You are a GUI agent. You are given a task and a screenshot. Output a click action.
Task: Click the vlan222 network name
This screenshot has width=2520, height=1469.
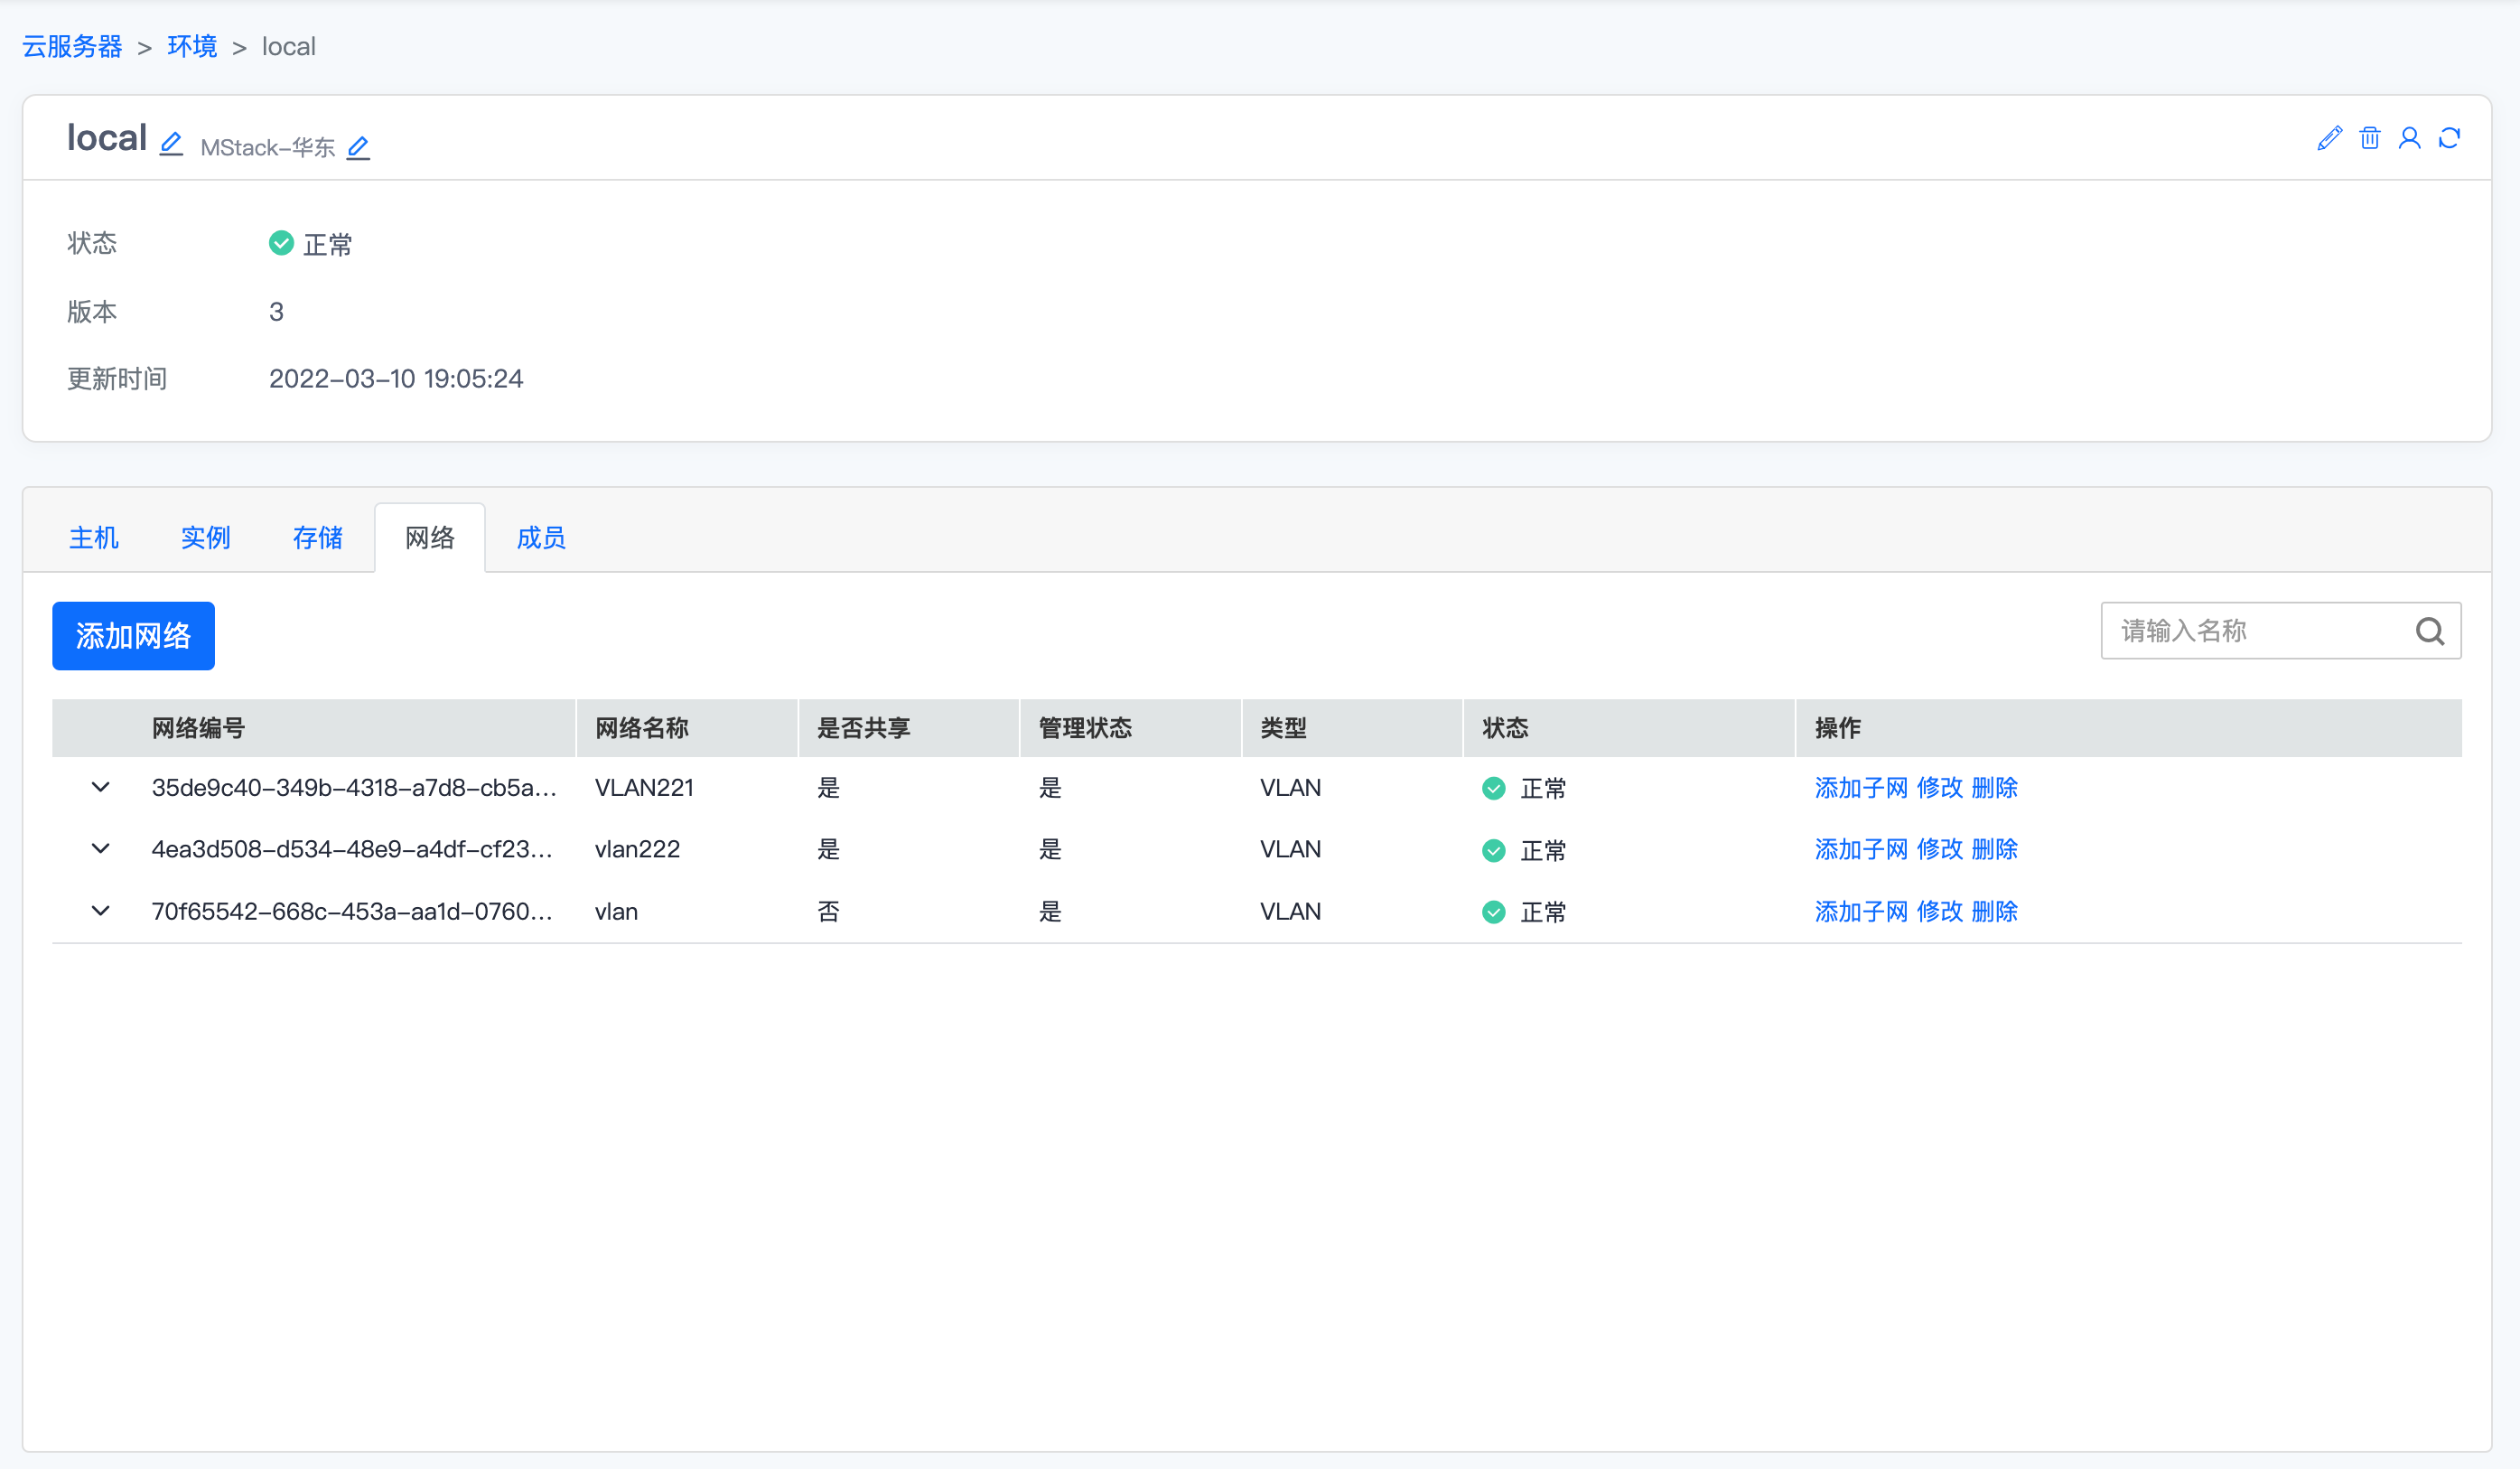click(x=637, y=849)
